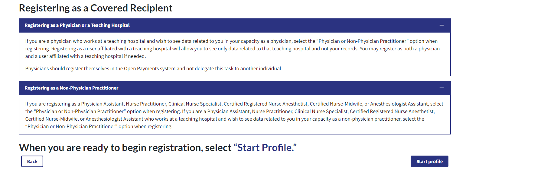Click text "If you are a physician who works"
This screenshot has width=557, height=180.
pyautogui.click(x=61, y=41)
